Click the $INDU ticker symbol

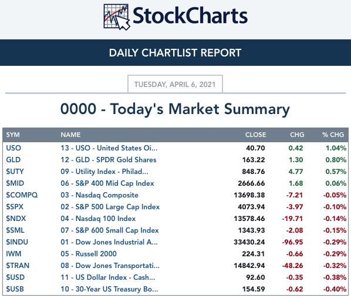click(17, 242)
